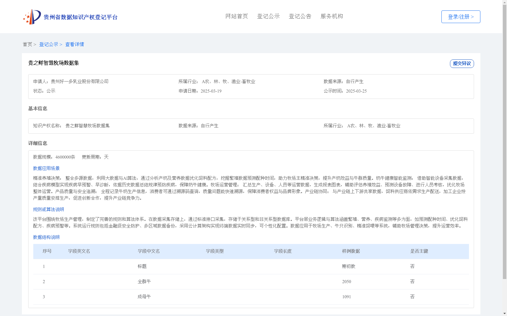507x316 pixels.
Task: Click the 提交异议 button
Action: point(462,64)
